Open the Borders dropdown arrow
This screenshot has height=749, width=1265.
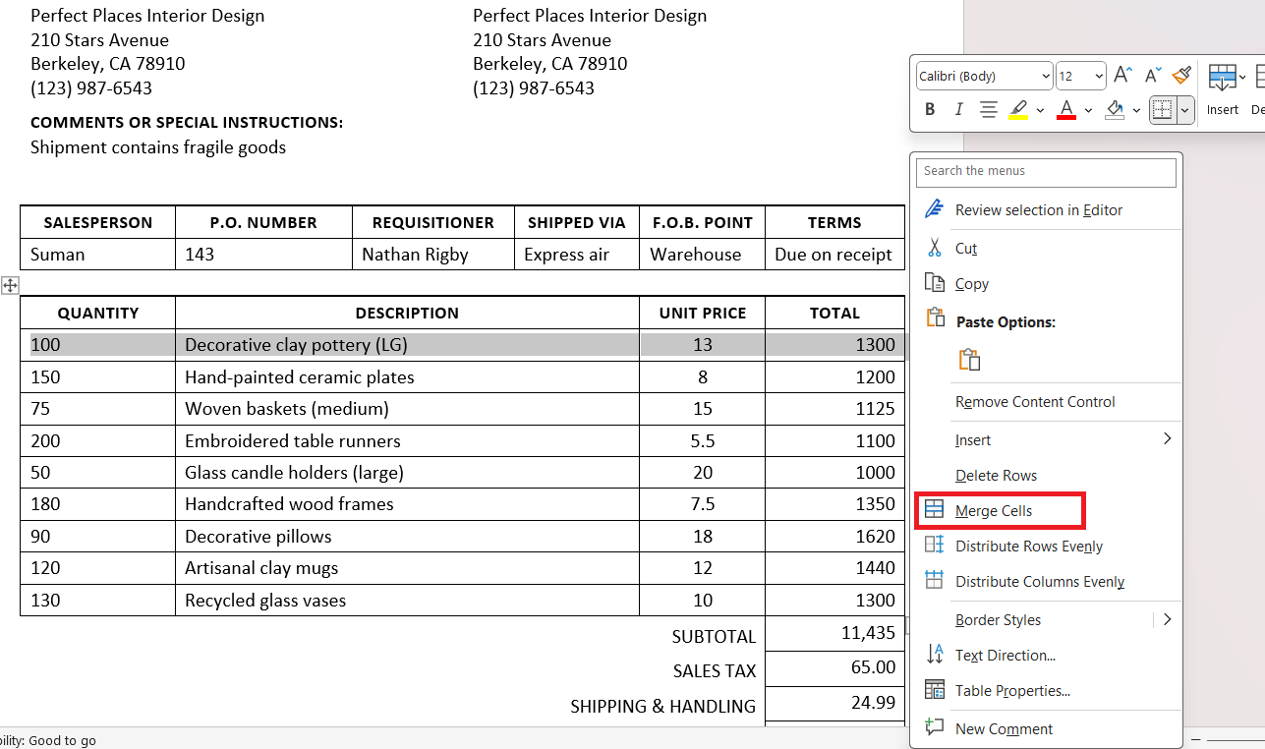pos(1184,110)
